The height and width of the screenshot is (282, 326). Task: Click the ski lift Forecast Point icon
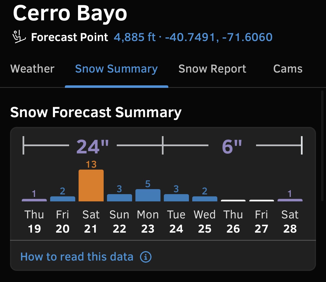(19, 37)
